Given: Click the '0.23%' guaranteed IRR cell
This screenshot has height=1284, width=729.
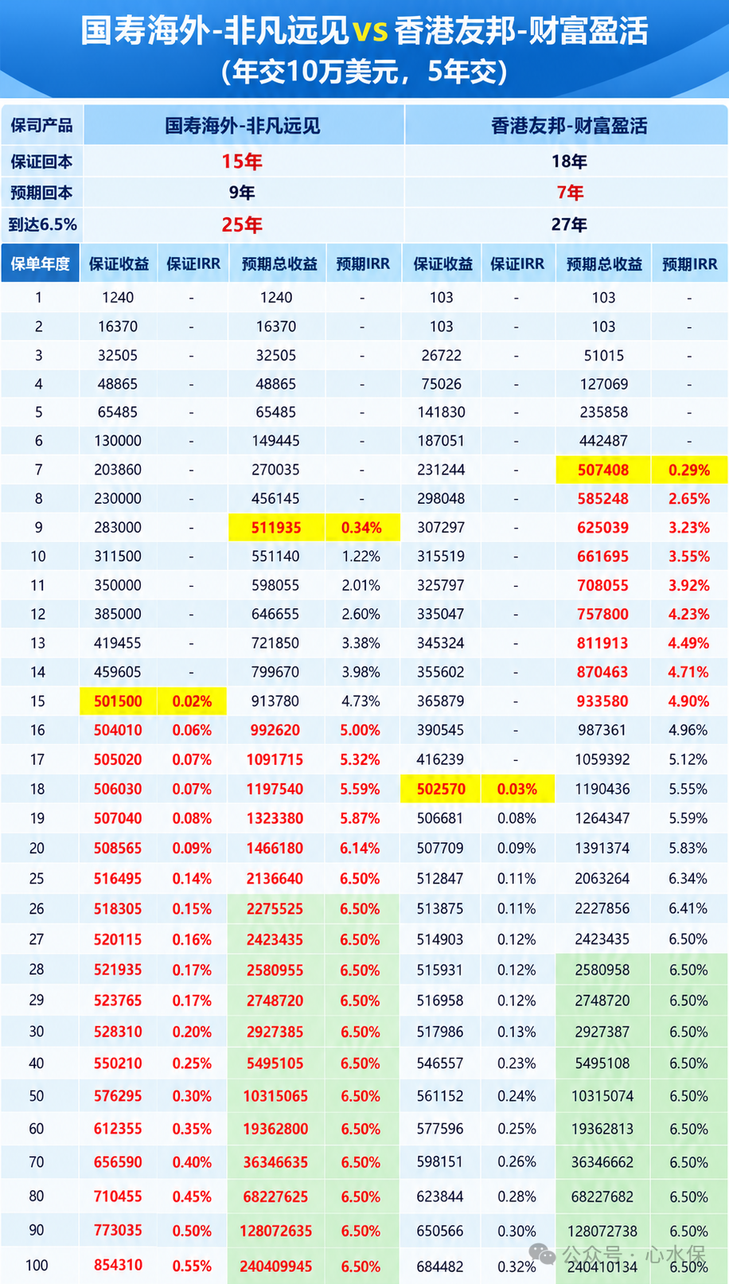Looking at the screenshot, I should pos(517,1063).
